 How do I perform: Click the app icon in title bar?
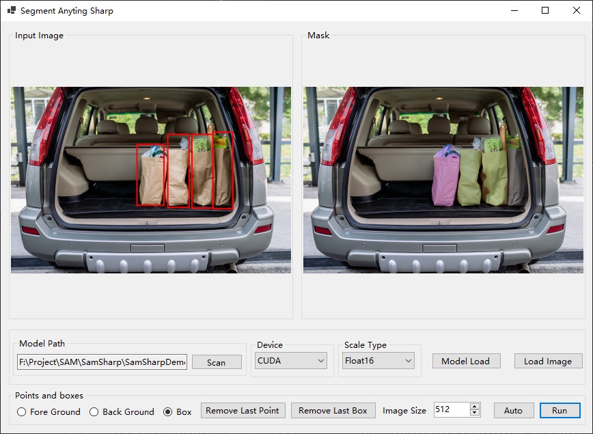(12, 10)
